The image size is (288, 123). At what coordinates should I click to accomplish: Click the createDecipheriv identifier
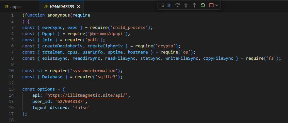tap(62, 46)
